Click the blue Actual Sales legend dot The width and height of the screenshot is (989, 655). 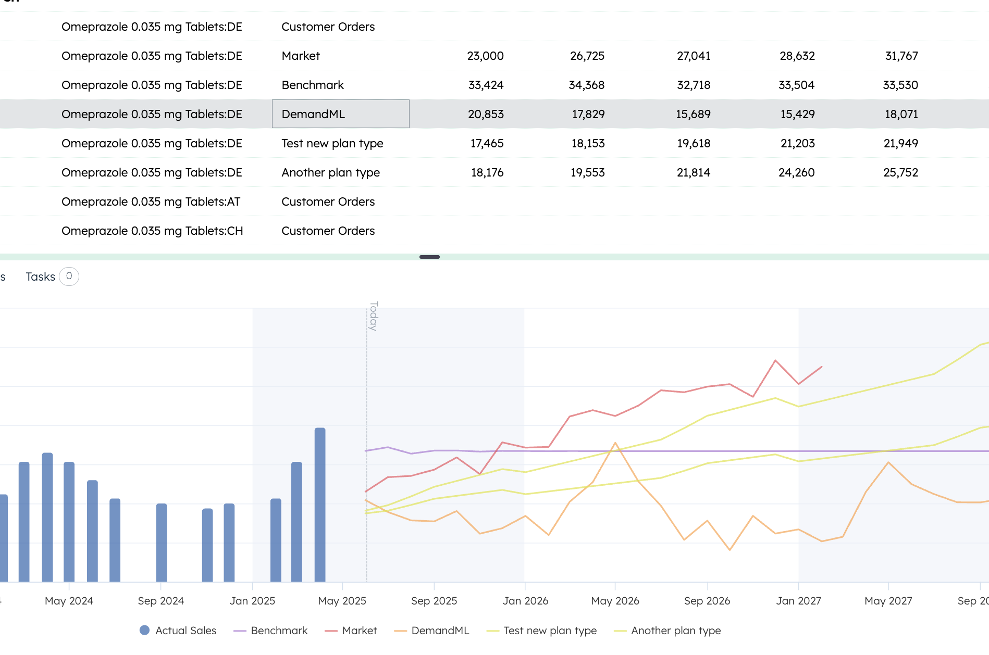pyautogui.click(x=145, y=631)
